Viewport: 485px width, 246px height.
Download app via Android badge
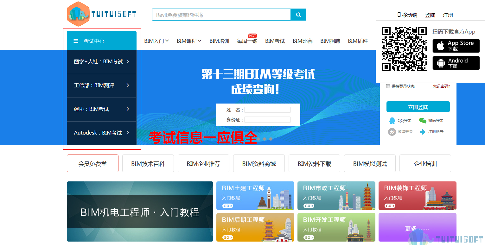pyautogui.click(x=456, y=63)
